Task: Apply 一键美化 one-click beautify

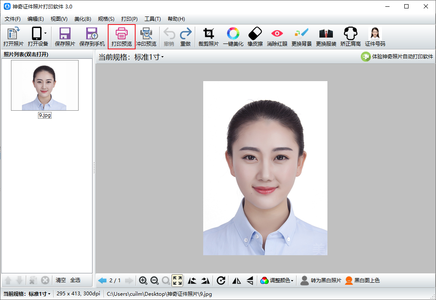Action: 233,34
